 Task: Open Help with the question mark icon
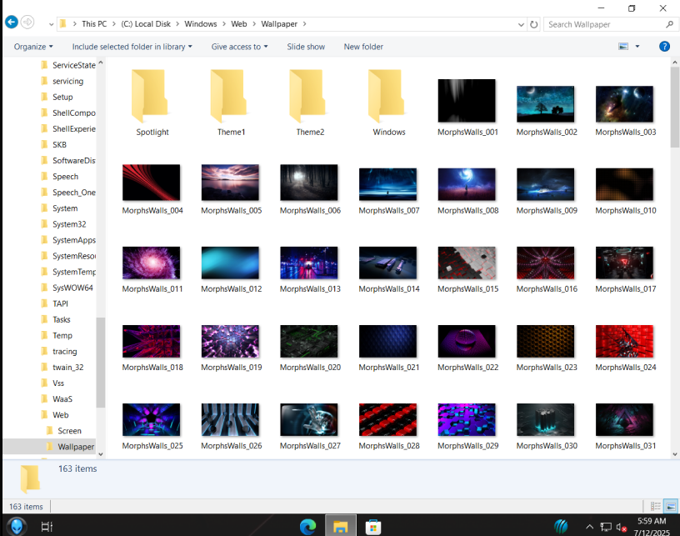(x=664, y=47)
